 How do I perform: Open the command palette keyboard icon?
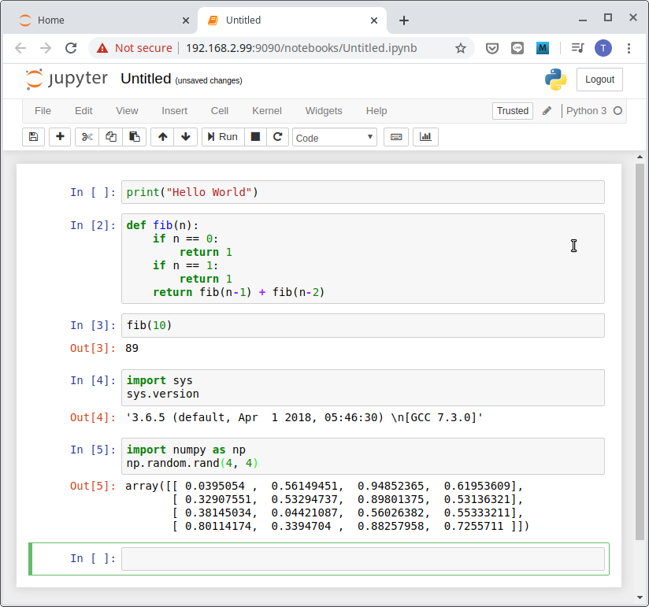point(396,137)
